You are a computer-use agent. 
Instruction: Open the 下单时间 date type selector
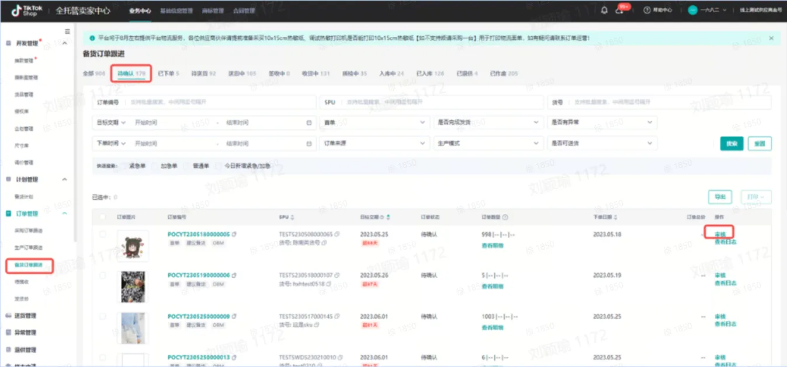(x=112, y=143)
